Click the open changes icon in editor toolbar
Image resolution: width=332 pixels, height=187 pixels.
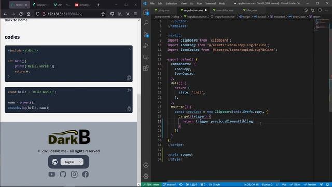313,10
